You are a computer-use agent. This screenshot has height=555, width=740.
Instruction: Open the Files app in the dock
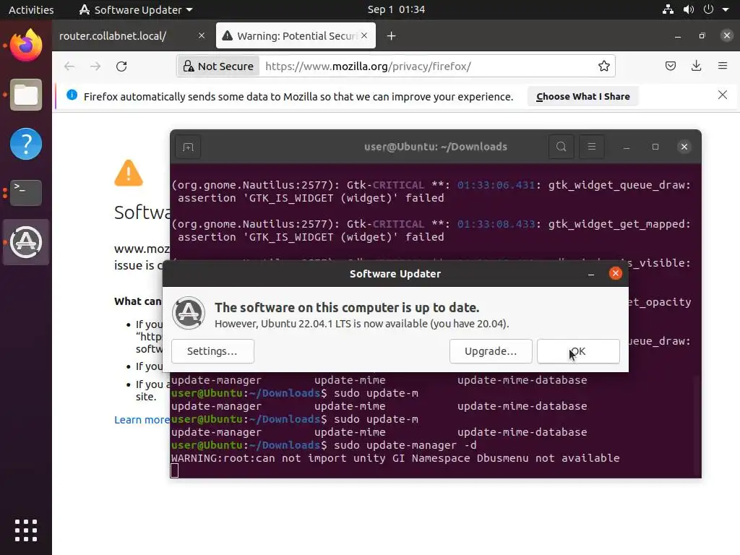pyautogui.click(x=26, y=95)
